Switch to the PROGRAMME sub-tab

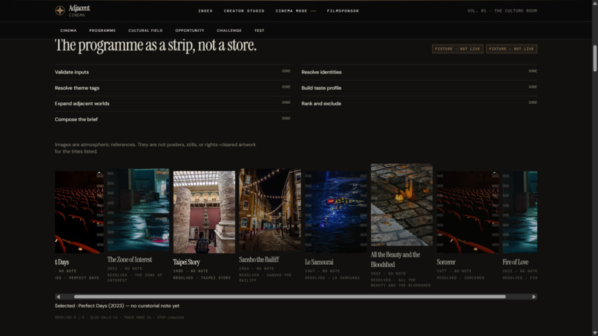(102, 30)
